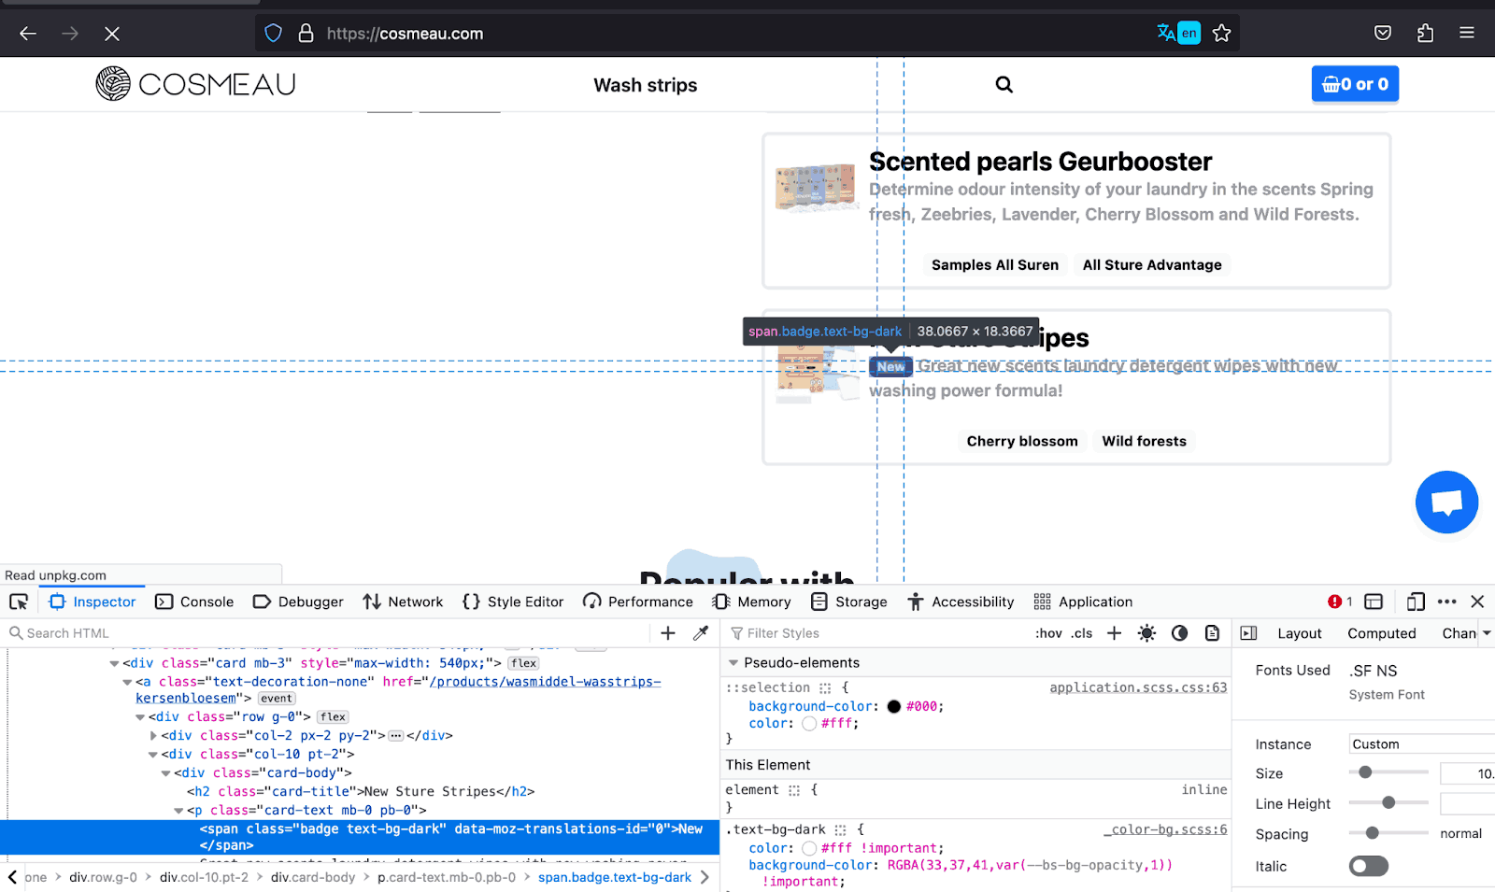The image size is (1495, 892).
Task: Toggle light color scheme simulation
Action: [1146, 633]
